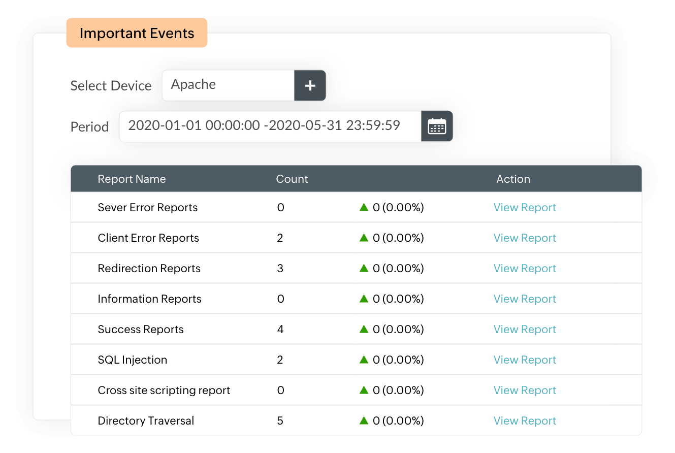This screenshot has height=453, width=675.
Task: Select the Information Reports row name
Action: pos(149,299)
